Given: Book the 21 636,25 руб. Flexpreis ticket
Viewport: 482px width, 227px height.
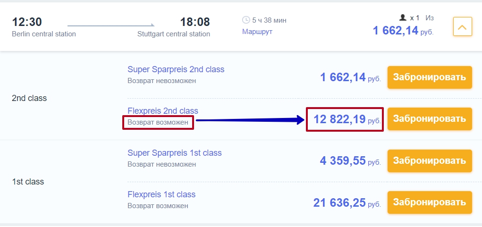Looking at the screenshot, I should point(430,202).
